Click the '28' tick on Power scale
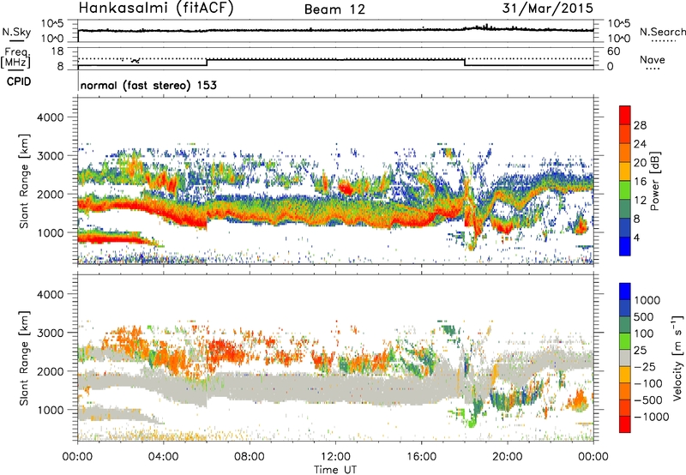 coord(640,125)
